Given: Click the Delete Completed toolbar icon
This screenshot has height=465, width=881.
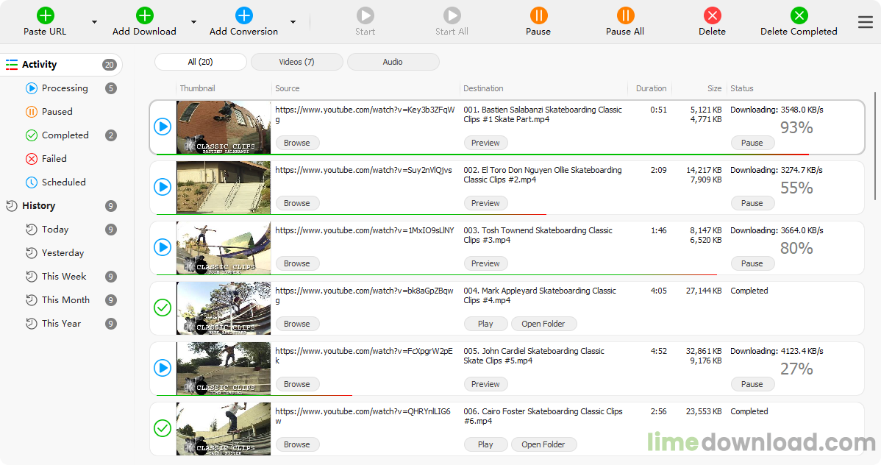Looking at the screenshot, I should point(799,15).
